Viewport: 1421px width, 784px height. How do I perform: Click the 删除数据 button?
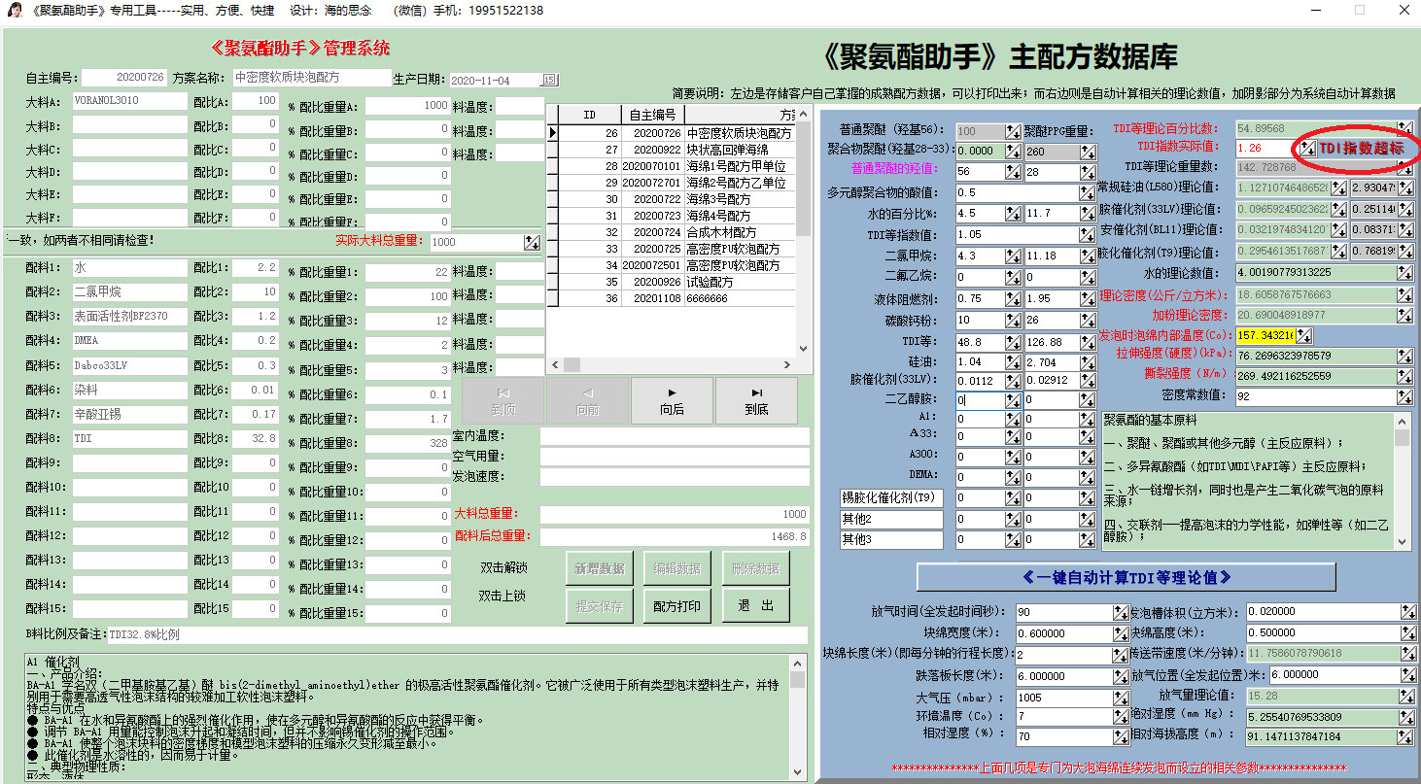tap(755, 568)
